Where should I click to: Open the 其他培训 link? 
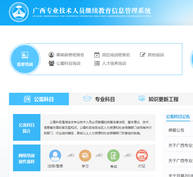coord(156,55)
